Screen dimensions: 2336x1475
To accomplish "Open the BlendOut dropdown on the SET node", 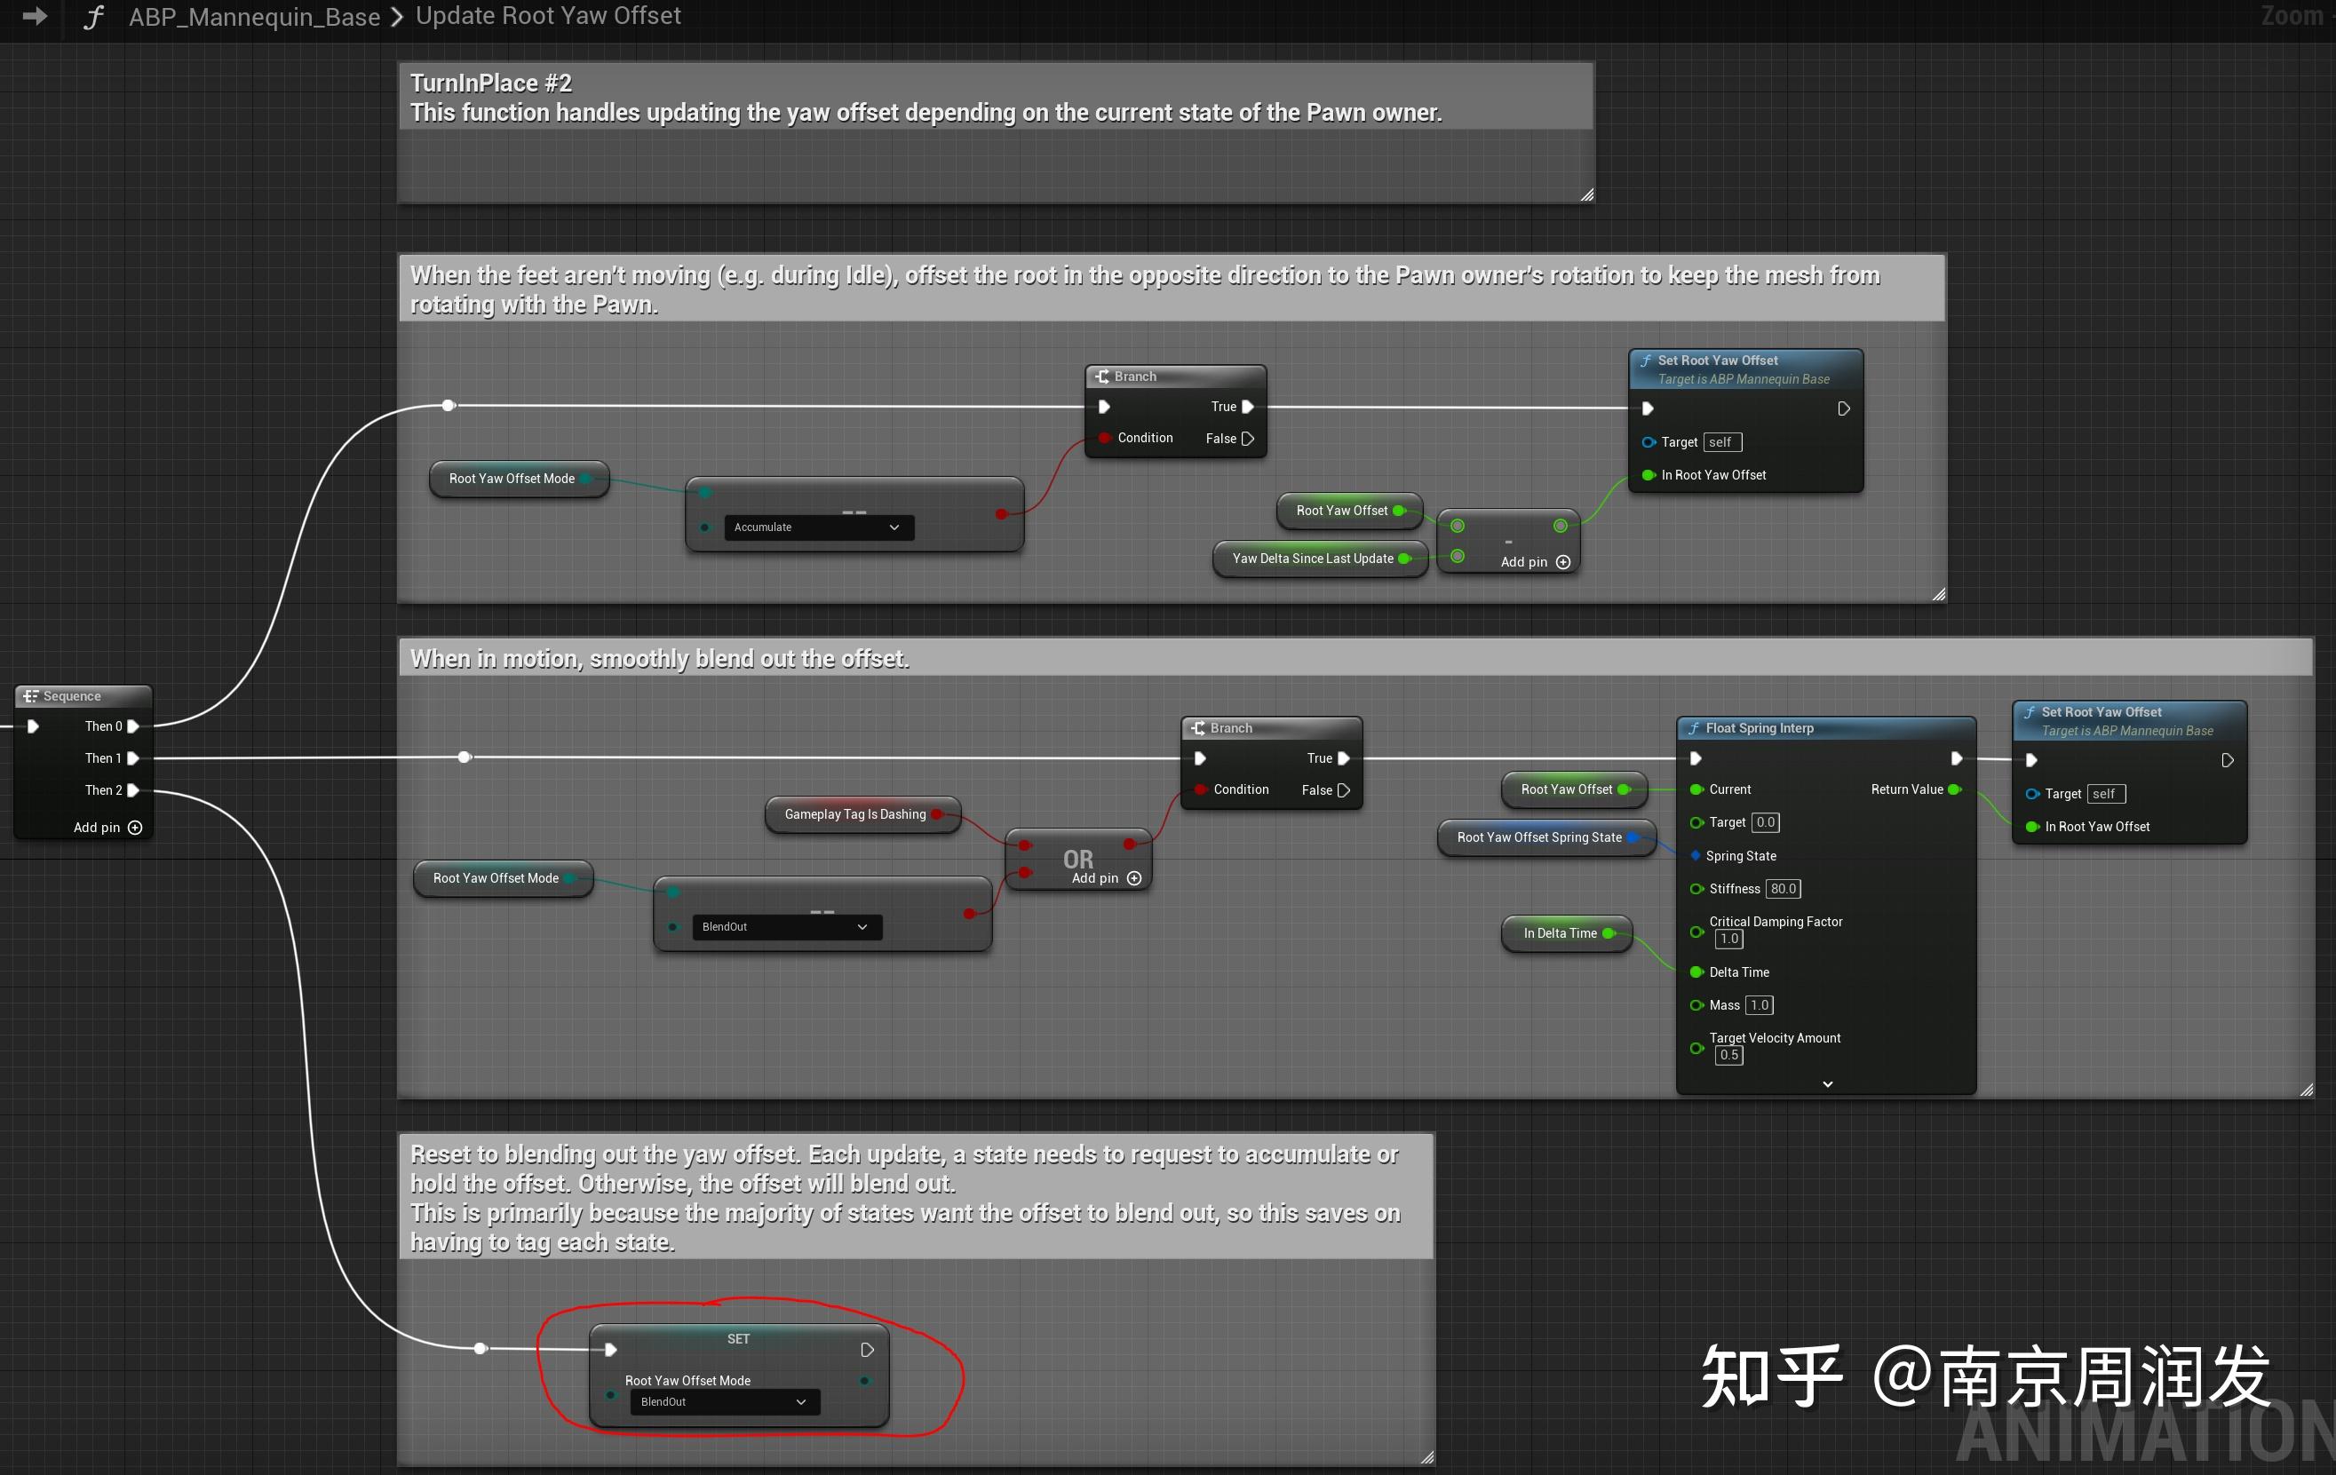I will (724, 1402).
